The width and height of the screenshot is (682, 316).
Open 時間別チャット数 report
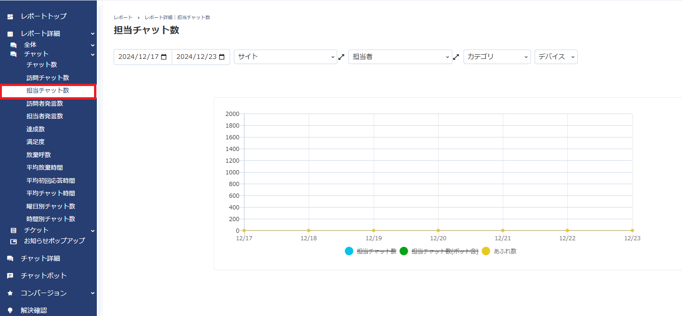coord(51,219)
